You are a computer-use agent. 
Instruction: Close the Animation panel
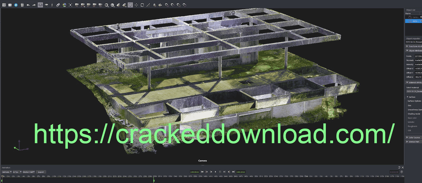pos(403,167)
